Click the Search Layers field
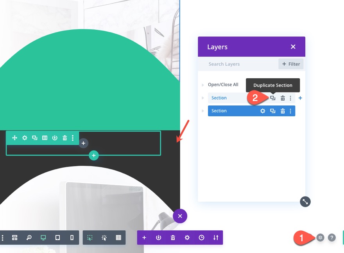Screen dimensions: 344x253 tap(238, 64)
